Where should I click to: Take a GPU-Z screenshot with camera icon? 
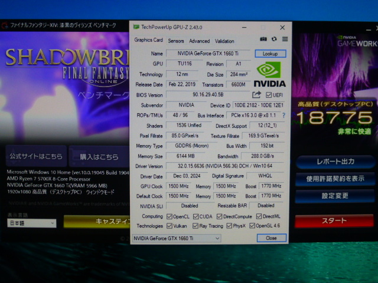tap(263, 39)
